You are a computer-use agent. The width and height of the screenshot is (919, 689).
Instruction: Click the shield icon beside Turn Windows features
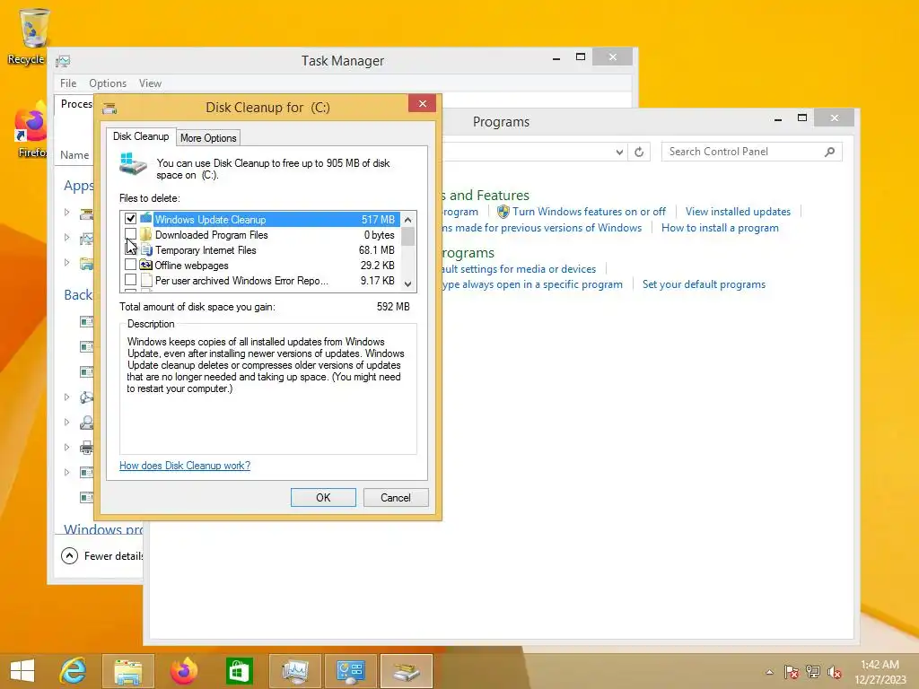click(503, 212)
